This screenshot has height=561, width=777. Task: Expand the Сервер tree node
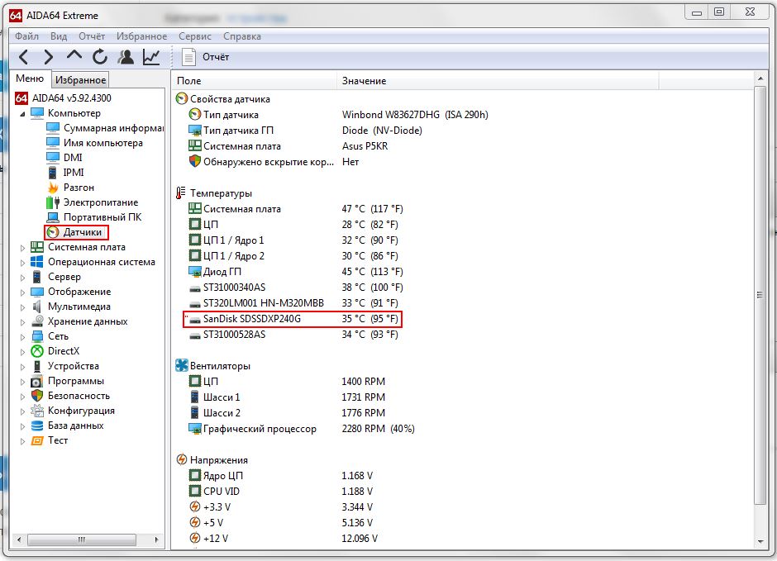22,278
